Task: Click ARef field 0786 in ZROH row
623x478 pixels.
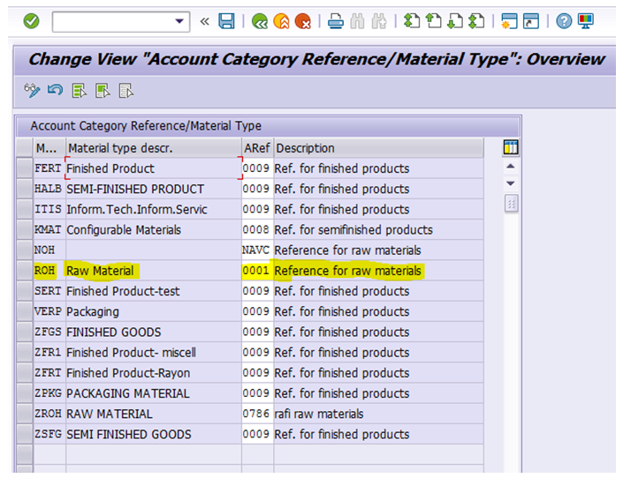Action: [x=257, y=414]
